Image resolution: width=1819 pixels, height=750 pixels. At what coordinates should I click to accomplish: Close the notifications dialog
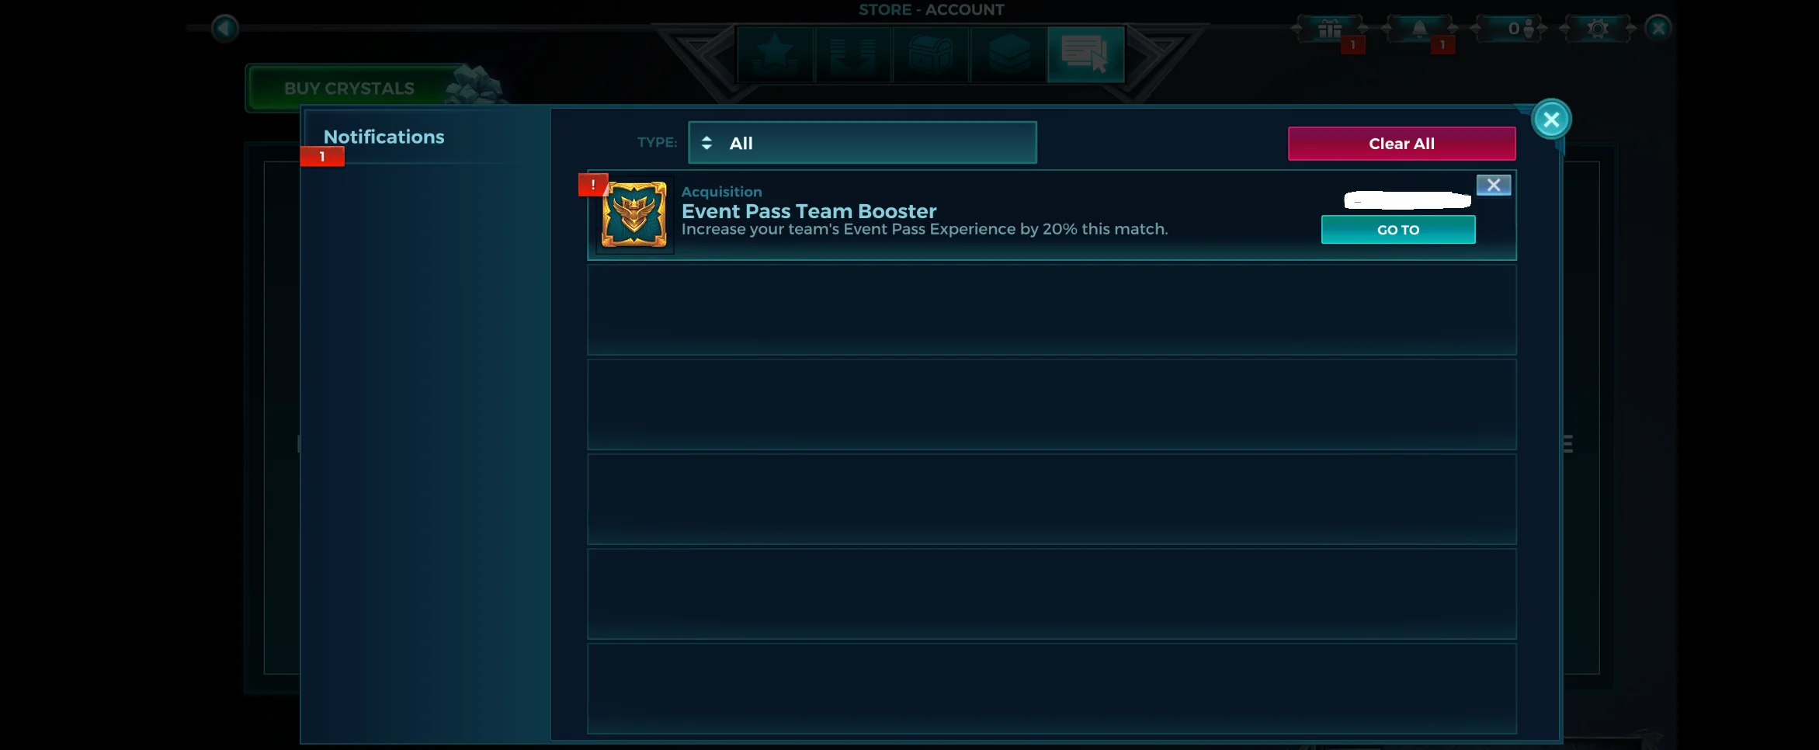point(1551,120)
